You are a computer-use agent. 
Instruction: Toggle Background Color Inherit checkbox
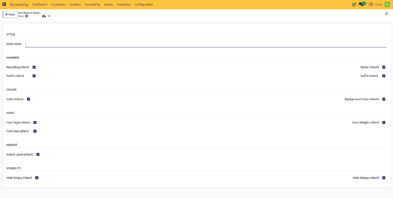[384, 99]
